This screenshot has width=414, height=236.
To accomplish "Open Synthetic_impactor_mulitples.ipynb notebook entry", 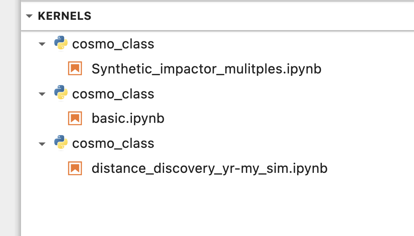I will coord(206,69).
